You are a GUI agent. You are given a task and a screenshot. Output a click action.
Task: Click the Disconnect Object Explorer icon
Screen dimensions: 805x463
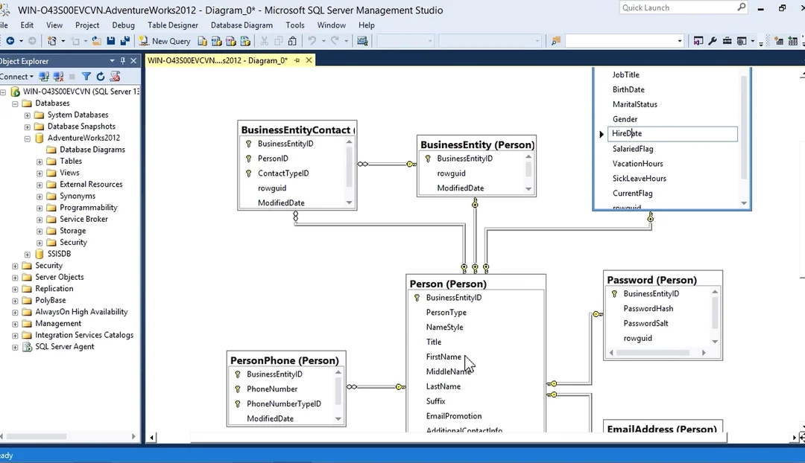point(59,77)
